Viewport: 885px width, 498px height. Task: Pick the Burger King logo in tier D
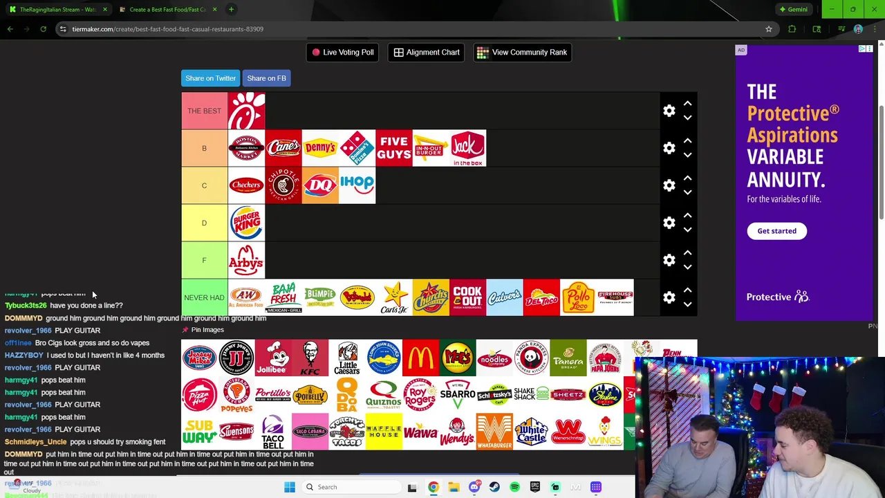pos(246,223)
